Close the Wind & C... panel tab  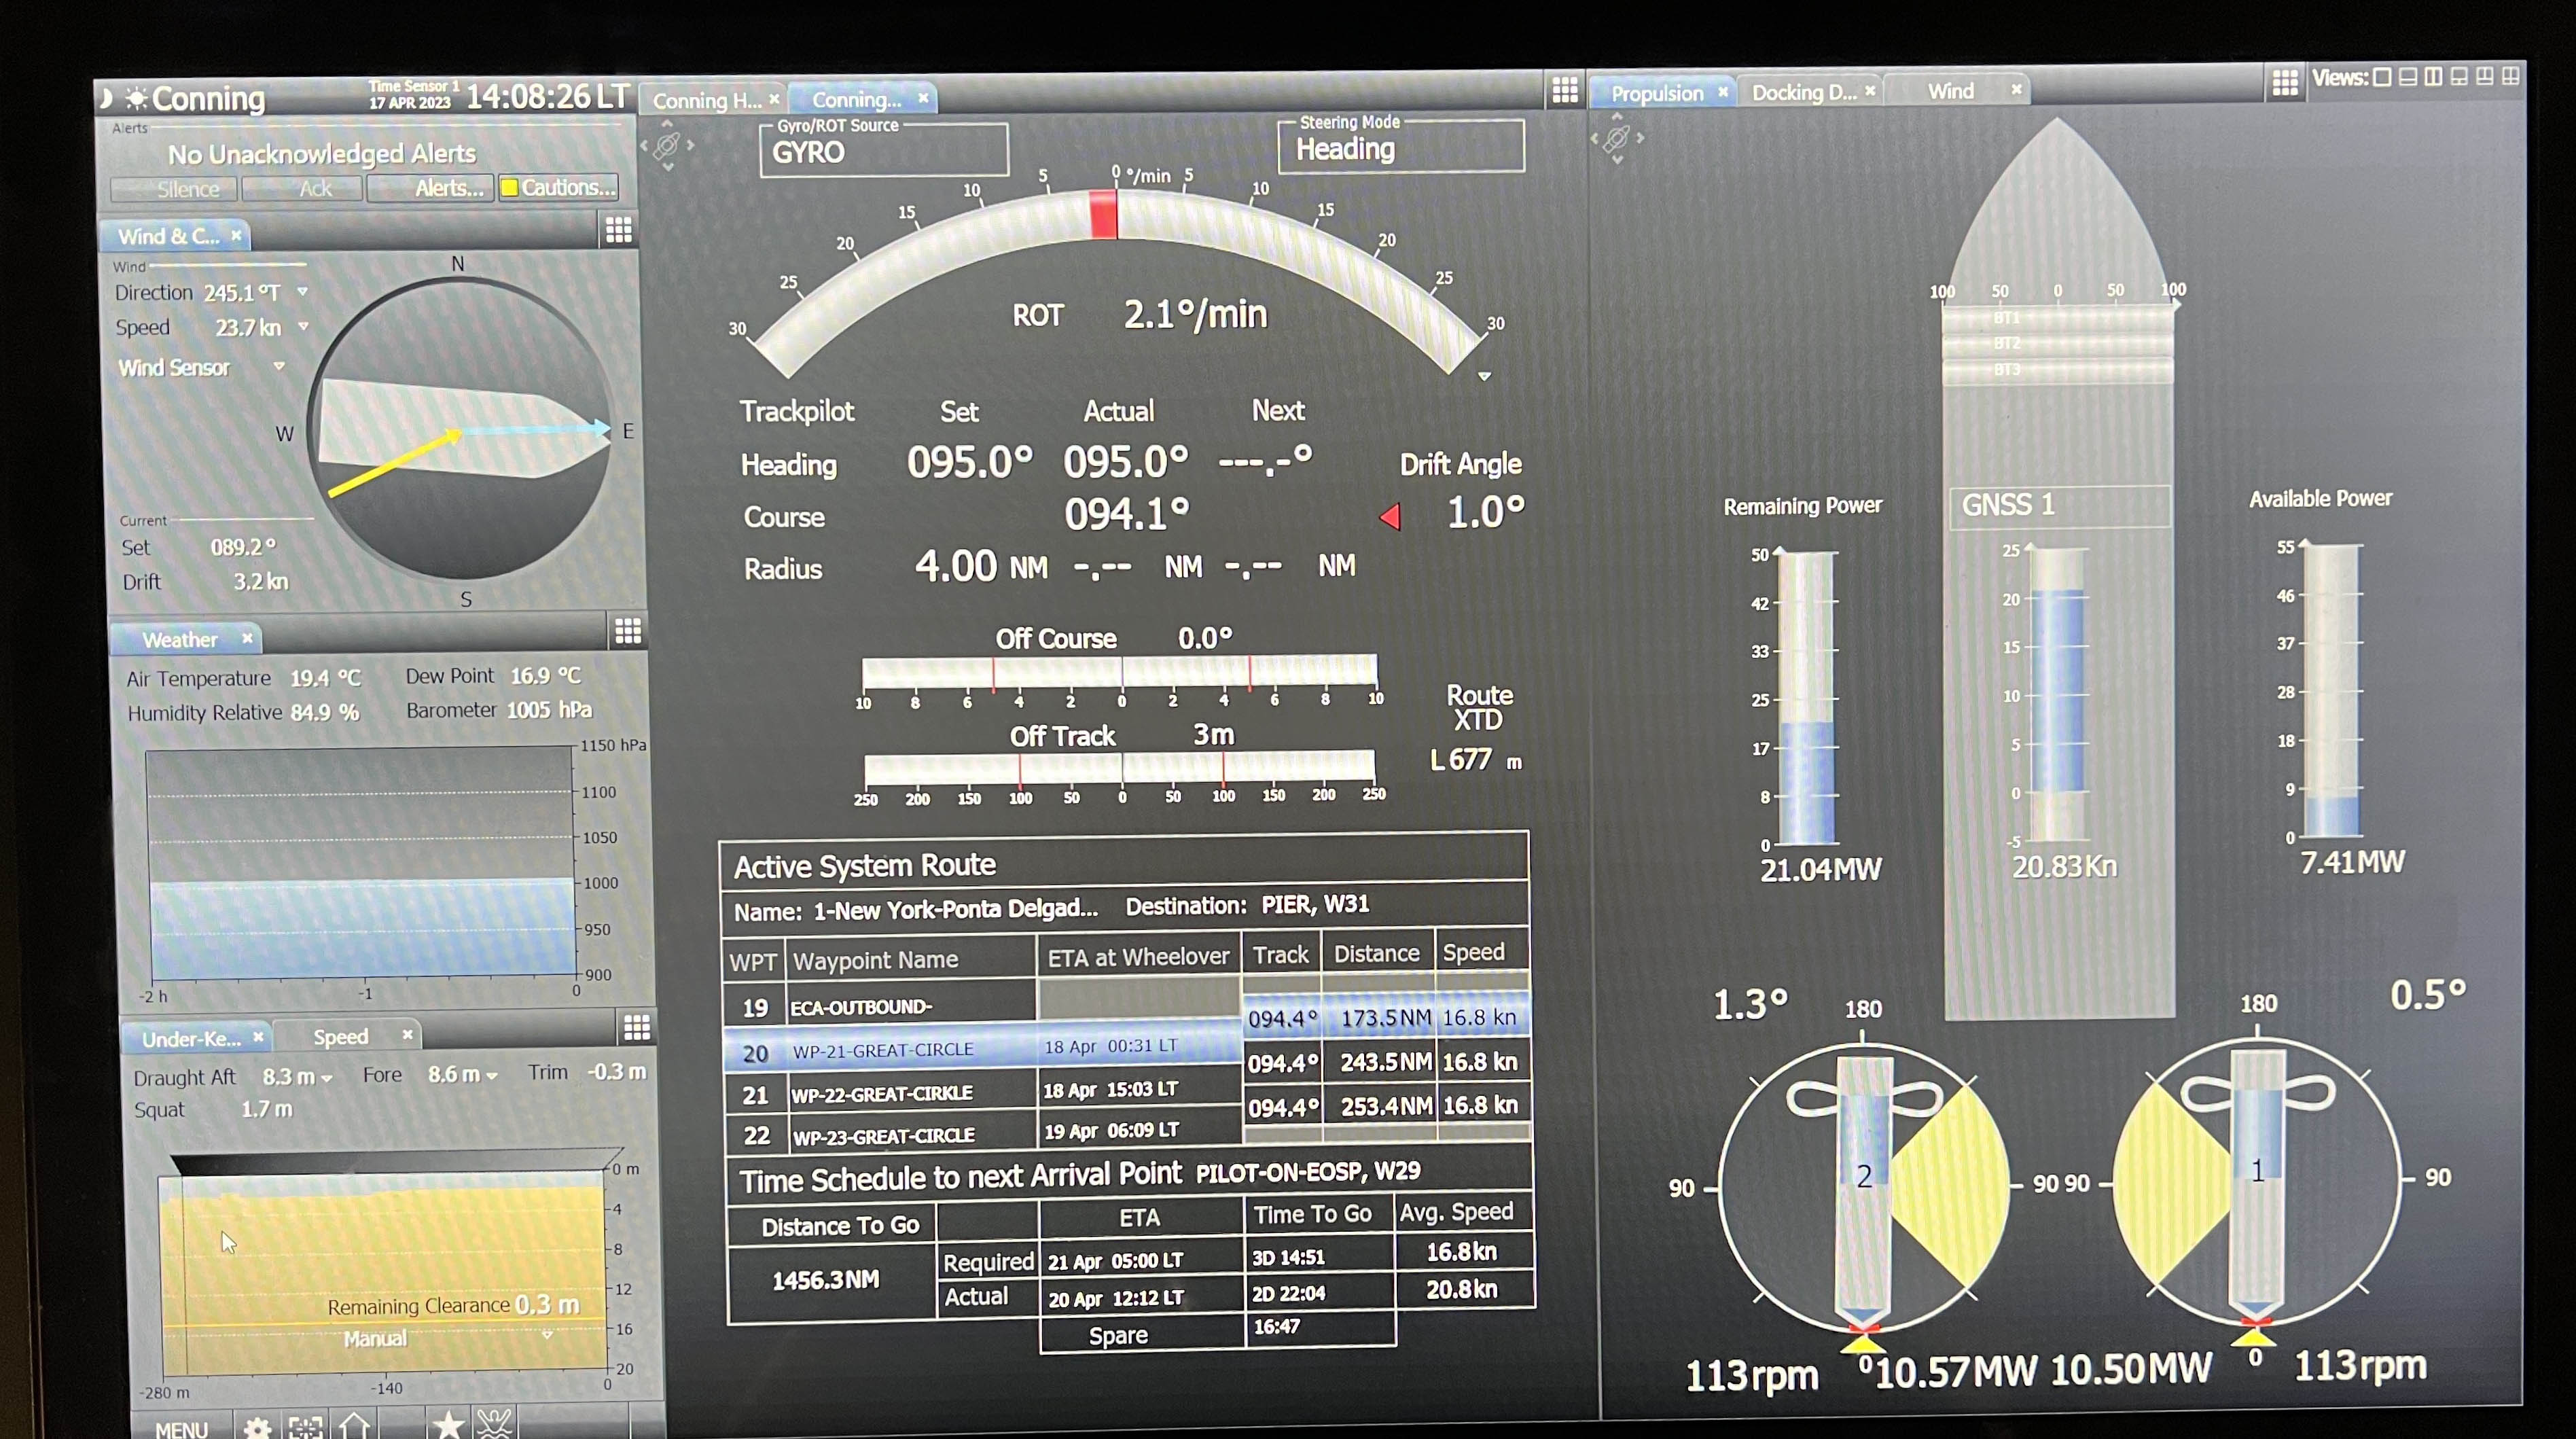coord(236,236)
